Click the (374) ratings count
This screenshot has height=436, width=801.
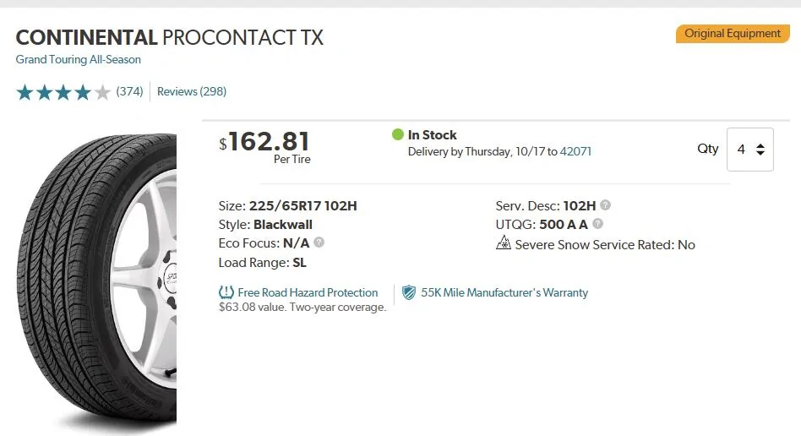(x=129, y=91)
